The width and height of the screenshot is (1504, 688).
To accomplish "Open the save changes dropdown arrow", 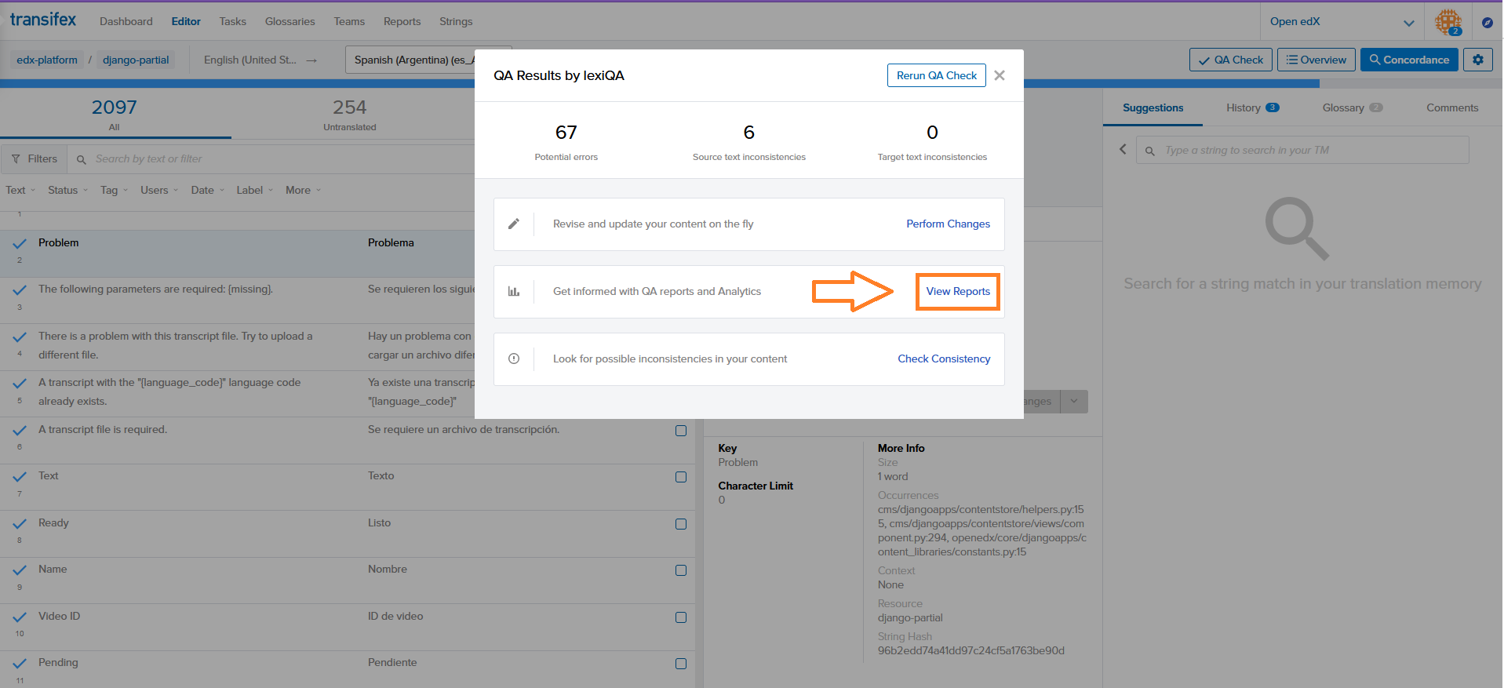I will [1073, 401].
